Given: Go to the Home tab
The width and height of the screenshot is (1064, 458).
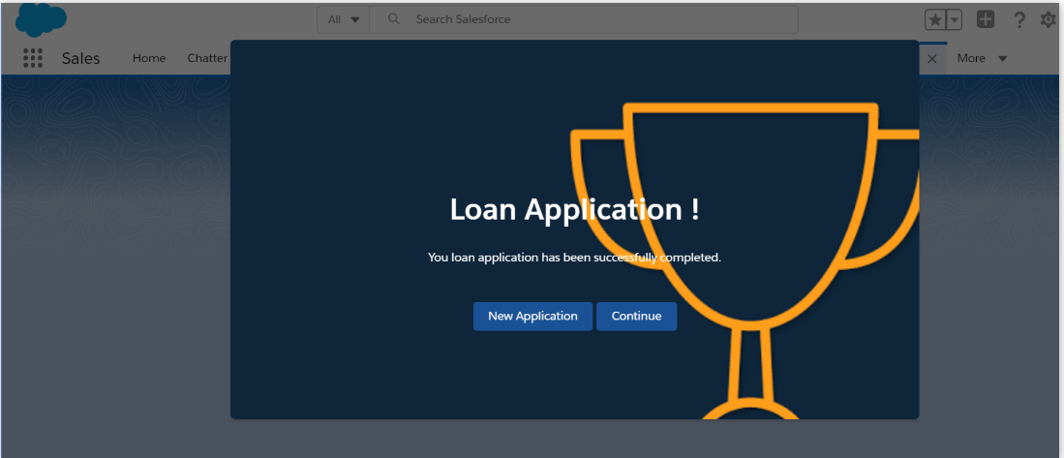Looking at the screenshot, I should point(149,58).
